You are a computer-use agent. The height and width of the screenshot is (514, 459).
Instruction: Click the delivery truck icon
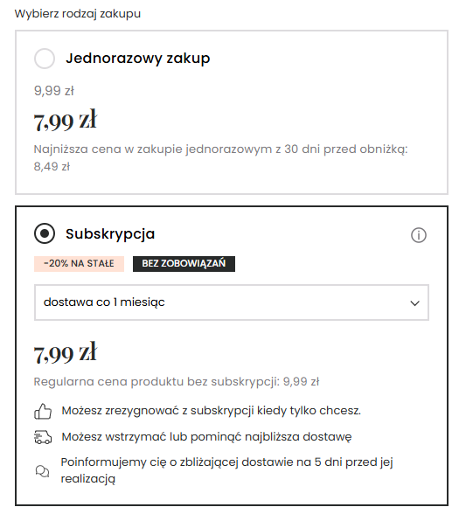(x=43, y=437)
